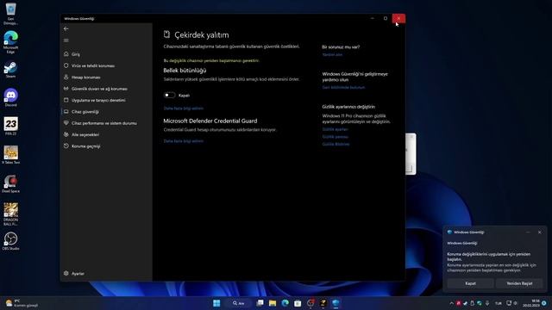Click Kapat in the notification

470,283
